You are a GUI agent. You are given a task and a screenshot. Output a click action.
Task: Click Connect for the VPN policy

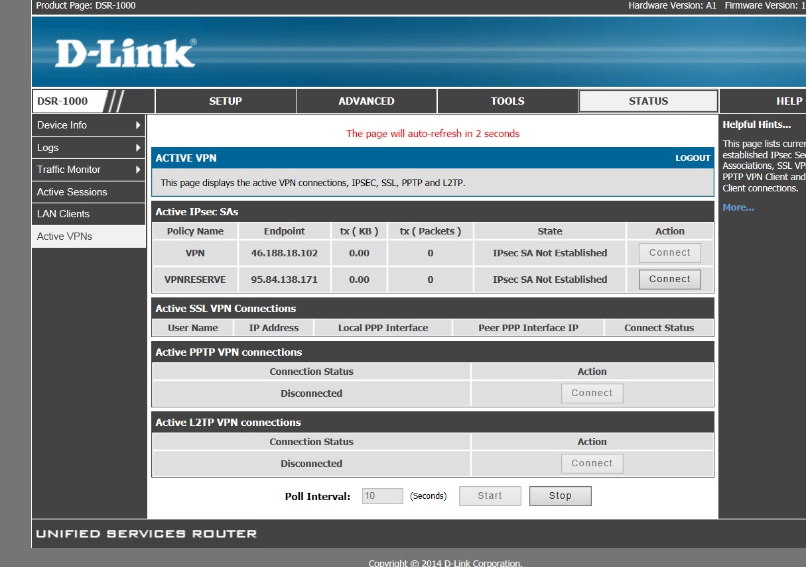(x=669, y=253)
